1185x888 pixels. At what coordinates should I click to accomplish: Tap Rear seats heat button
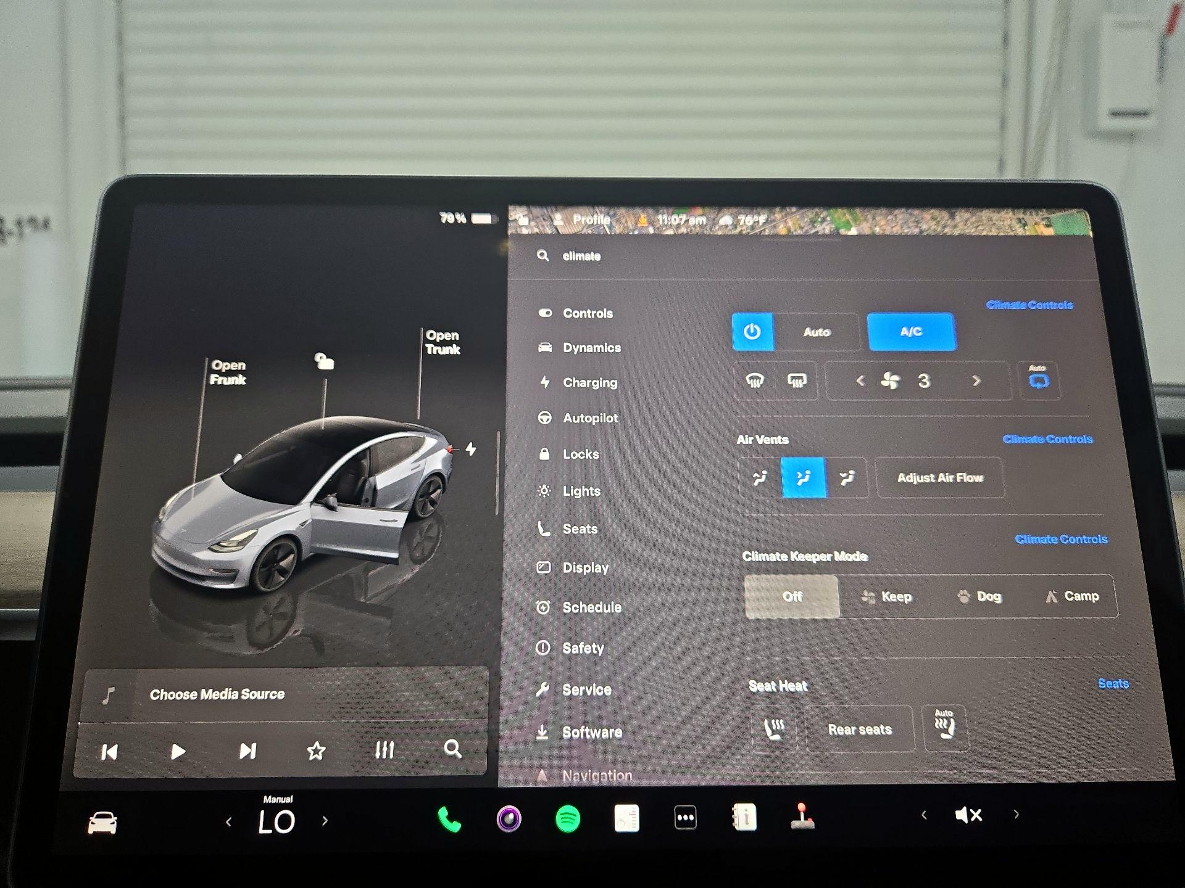tap(860, 730)
